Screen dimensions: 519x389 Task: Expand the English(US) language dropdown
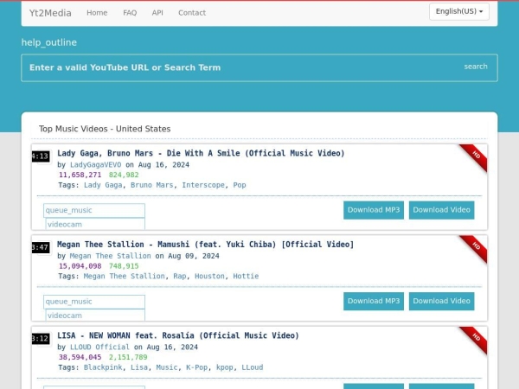pos(459,11)
